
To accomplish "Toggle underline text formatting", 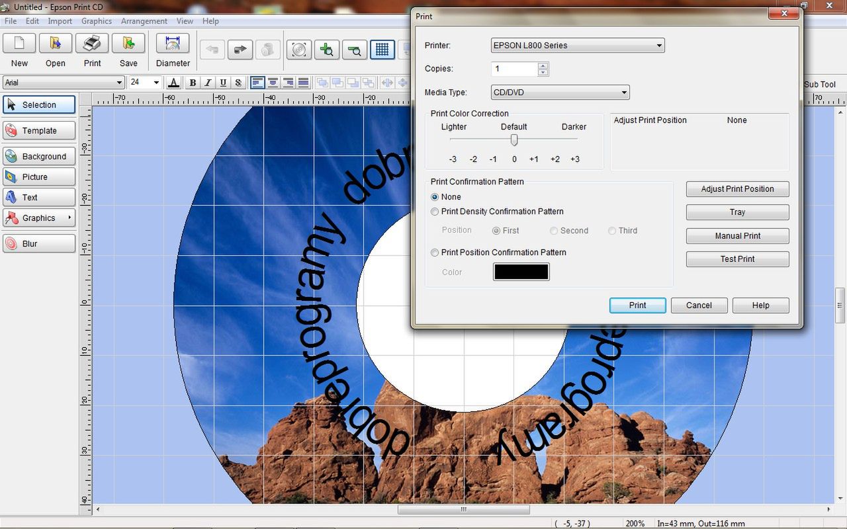I will pyautogui.click(x=223, y=83).
